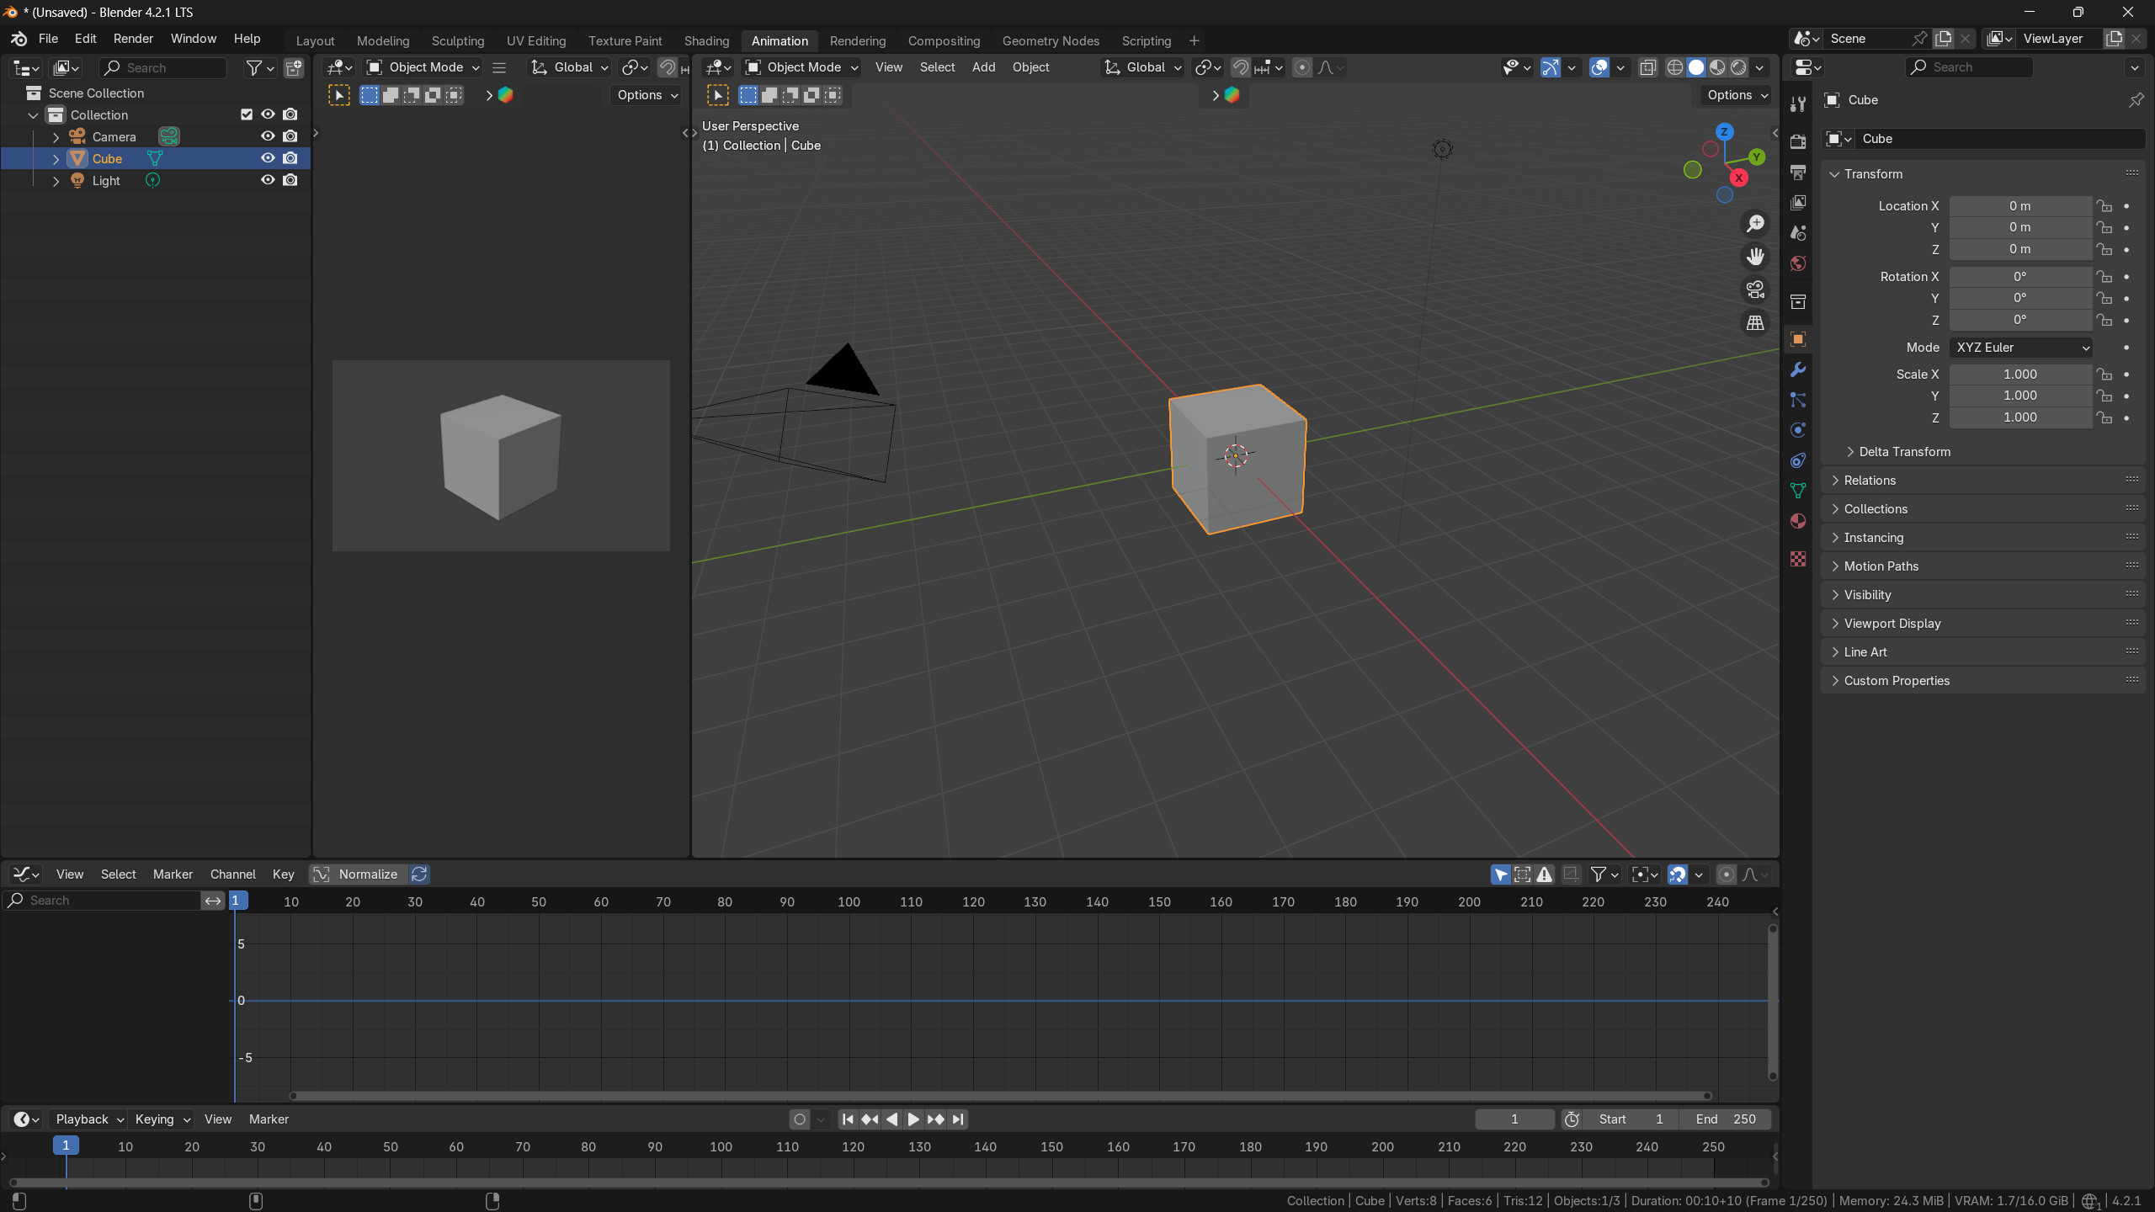Open the World properties tab
Screen dimensions: 2155x1212
(1798, 263)
